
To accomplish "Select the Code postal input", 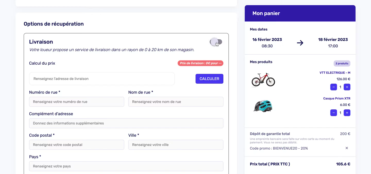I will [x=77, y=145].
